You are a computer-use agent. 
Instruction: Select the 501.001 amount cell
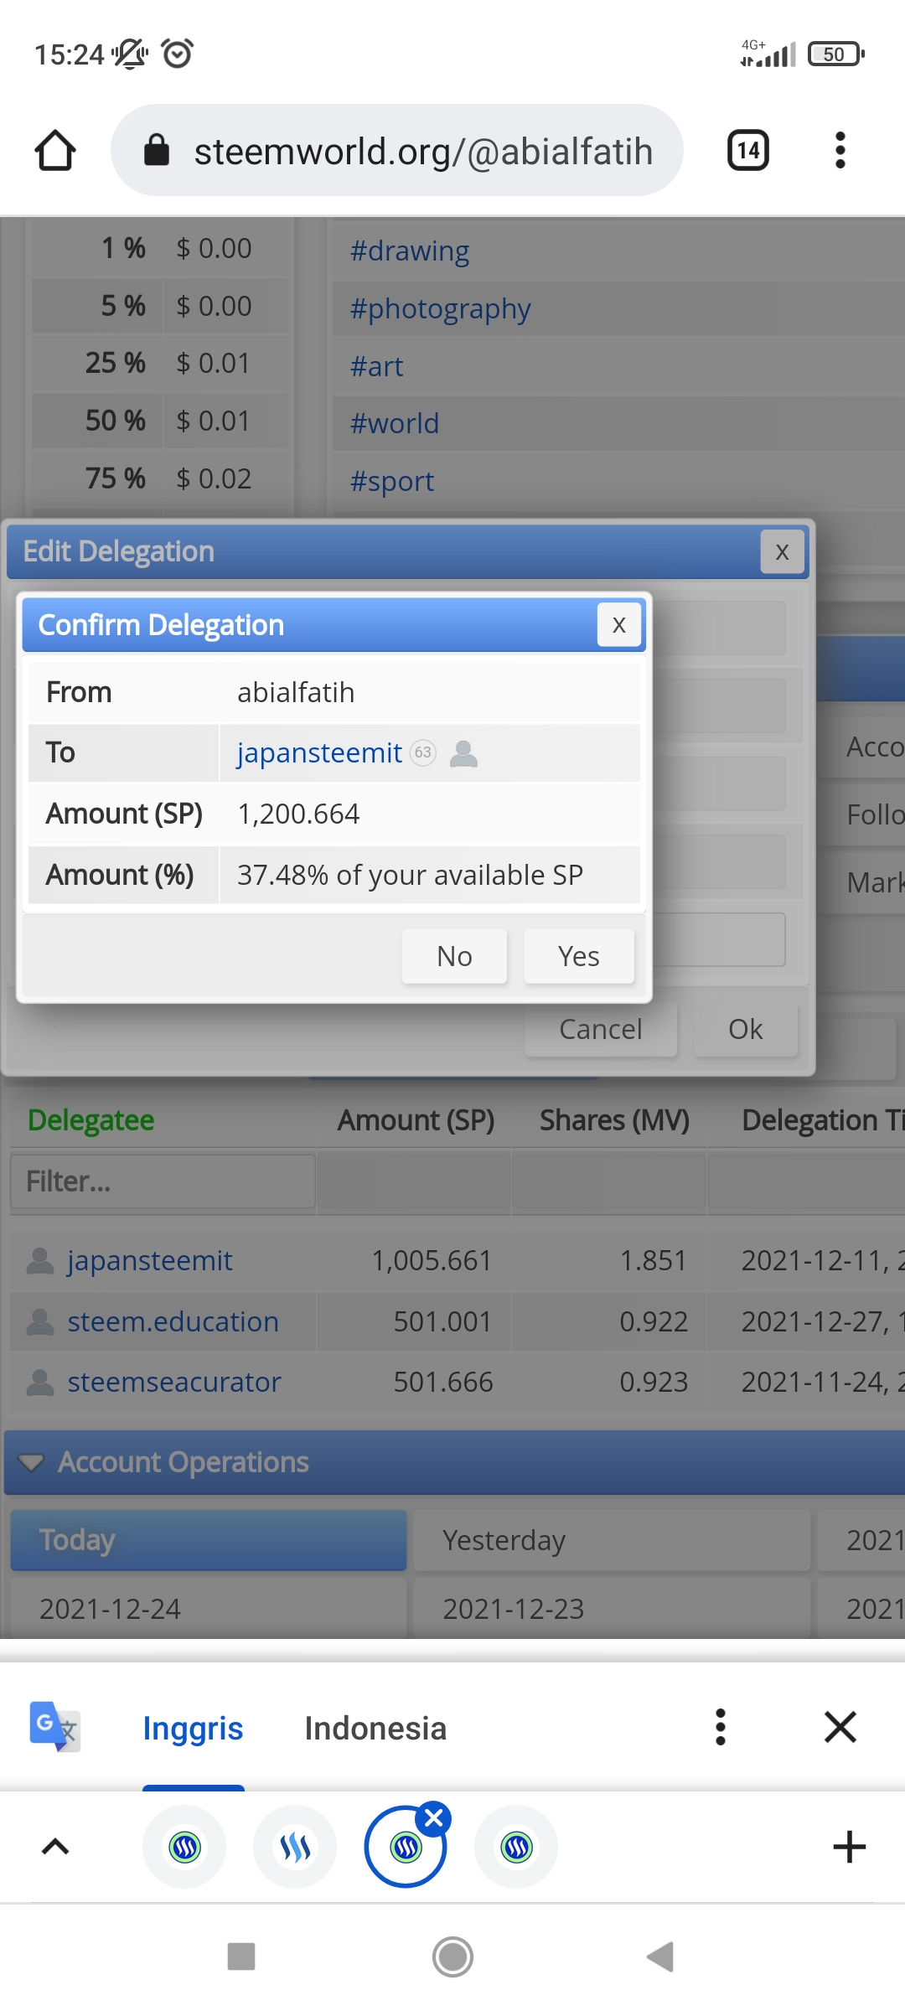click(442, 1321)
